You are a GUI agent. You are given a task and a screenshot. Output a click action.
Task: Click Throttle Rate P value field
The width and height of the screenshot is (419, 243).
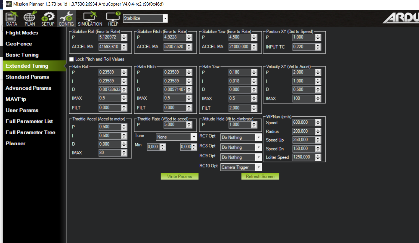pyautogui.click(x=175, y=125)
